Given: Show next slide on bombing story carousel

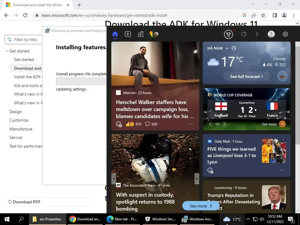Looking at the screenshot, I should pos(197,179).
